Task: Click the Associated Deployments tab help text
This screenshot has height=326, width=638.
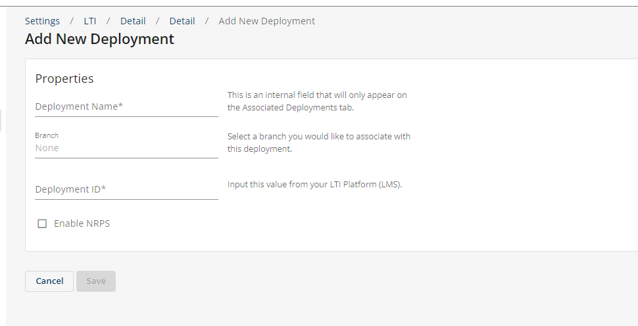Action: pos(318,101)
